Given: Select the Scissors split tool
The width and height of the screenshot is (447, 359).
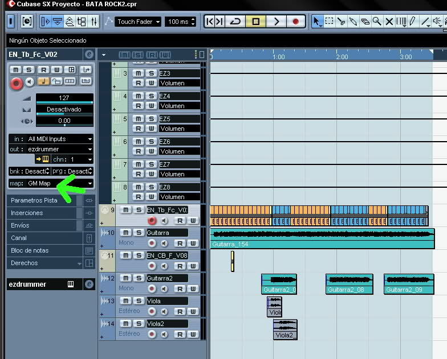Looking at the screenshot, I should click(x=342, y=22).
